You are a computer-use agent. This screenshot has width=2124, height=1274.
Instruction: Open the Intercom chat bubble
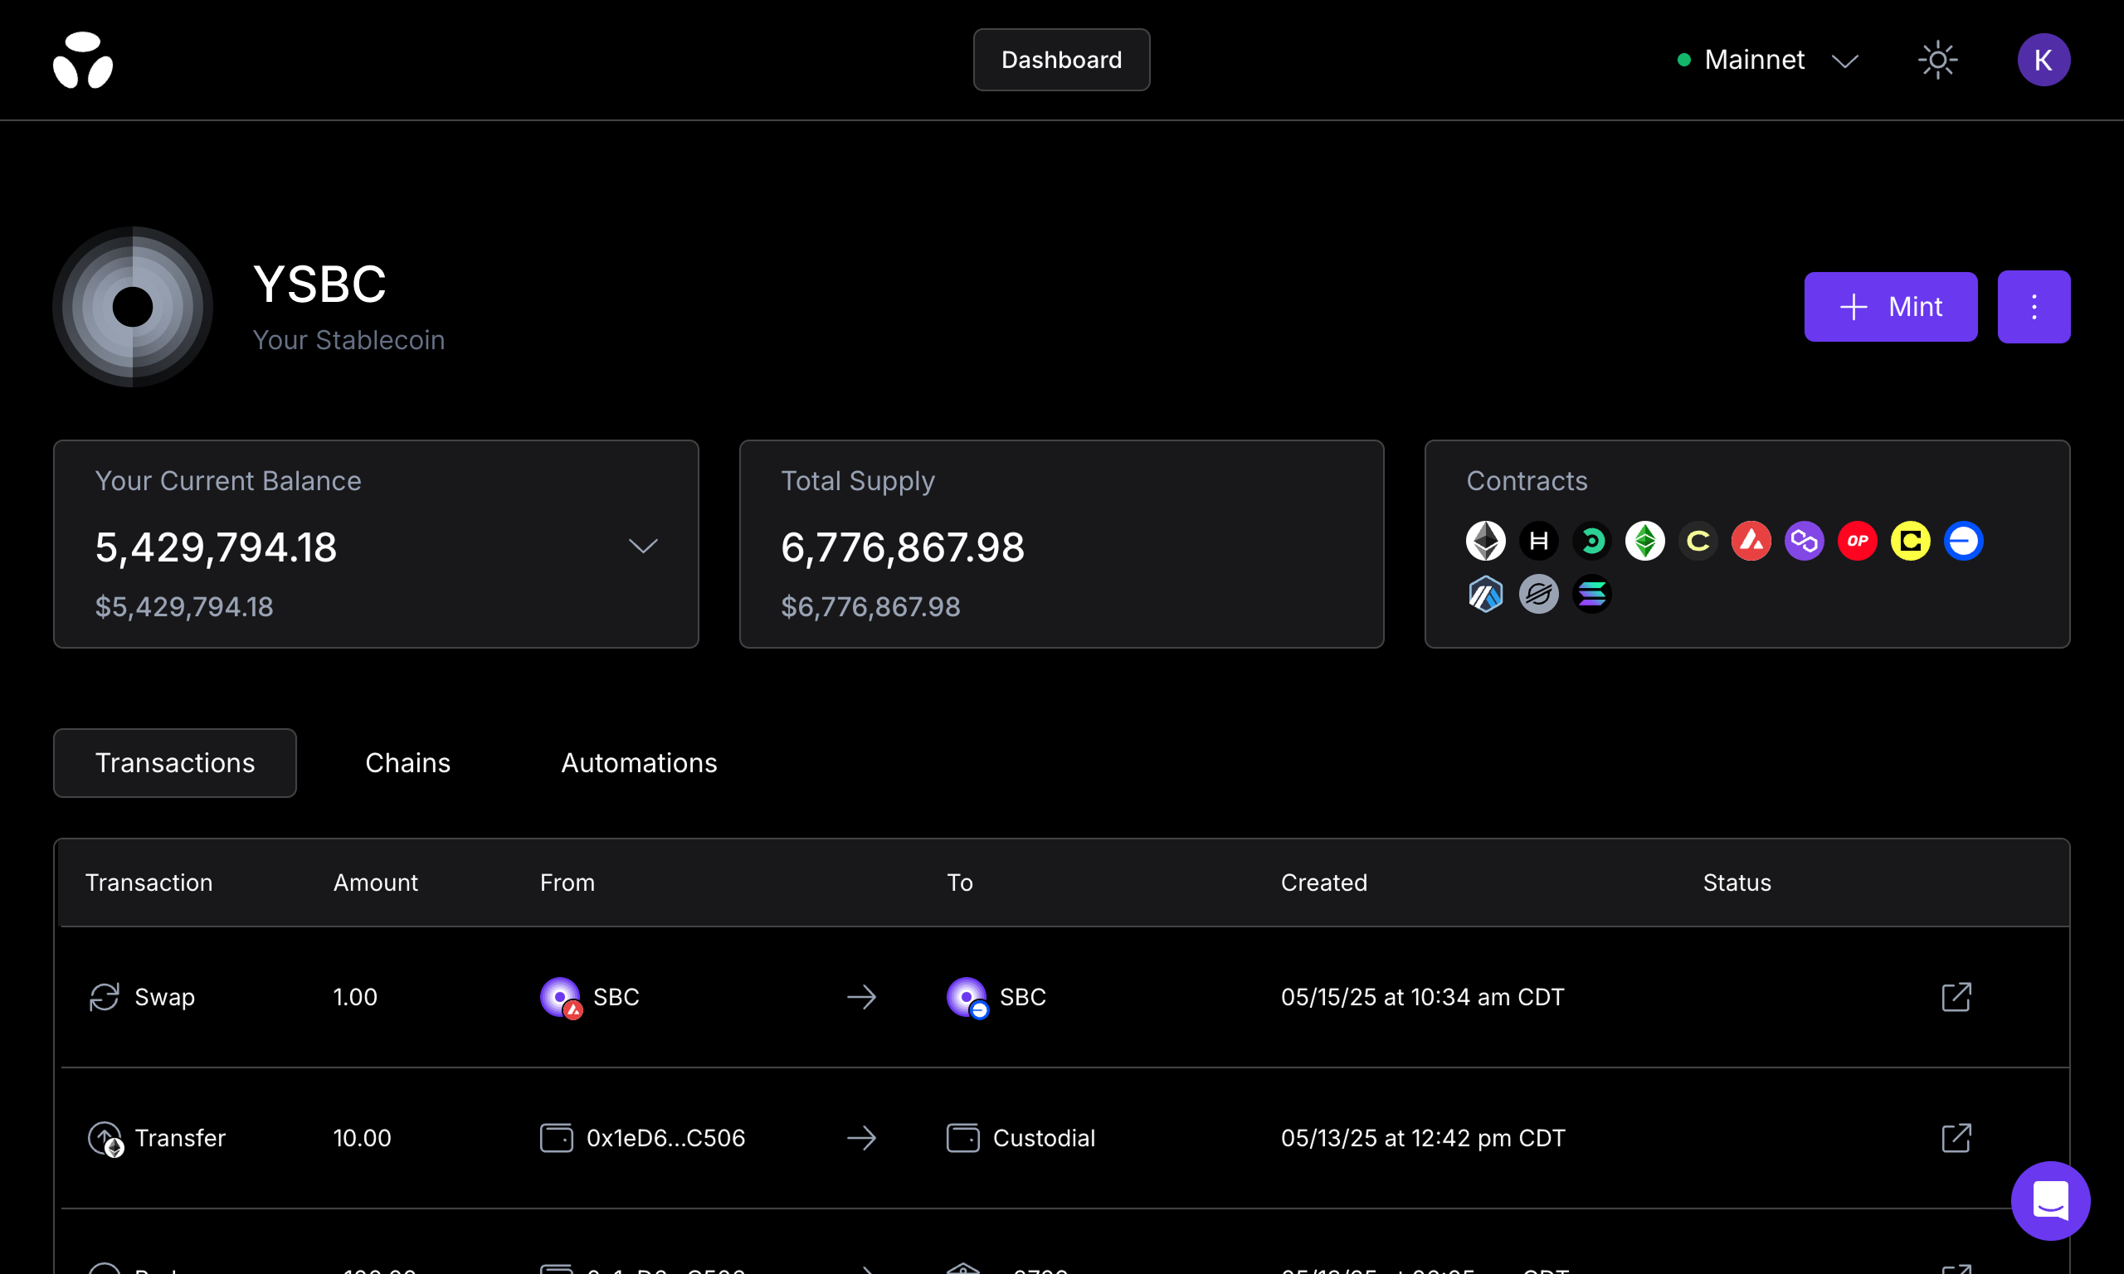click(x=2050, y=1200)
